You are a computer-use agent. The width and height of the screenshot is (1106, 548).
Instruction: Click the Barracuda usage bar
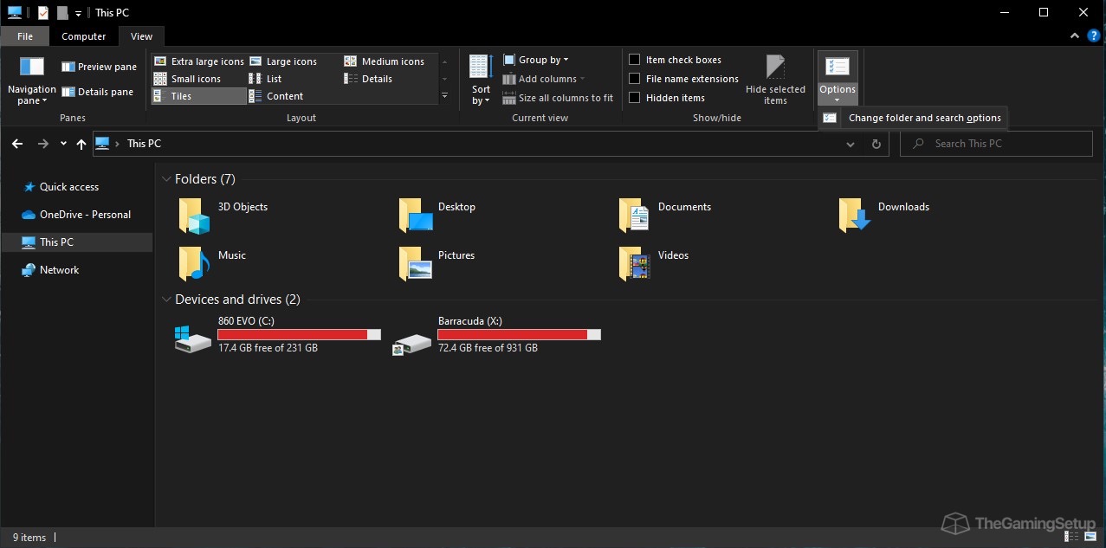pyautogui.click(x=519, y=334)
